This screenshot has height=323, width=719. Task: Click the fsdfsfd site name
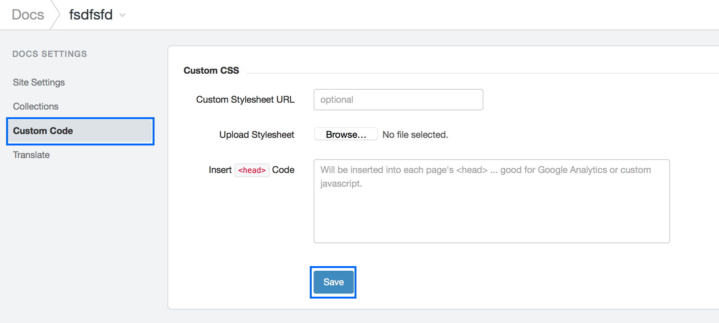click(91, 15)
